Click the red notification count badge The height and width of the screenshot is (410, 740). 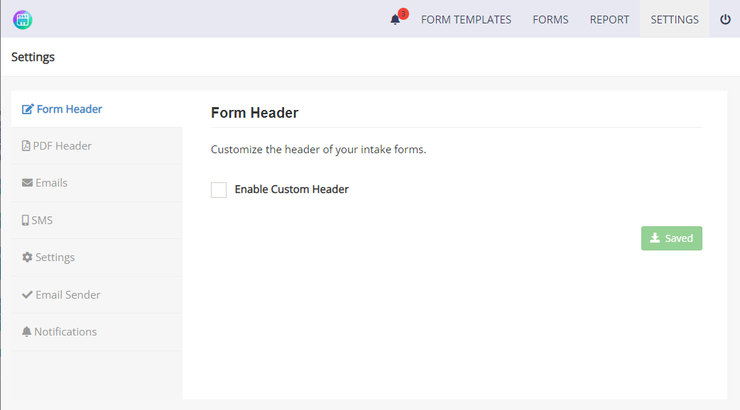click(x=403, y=13)
